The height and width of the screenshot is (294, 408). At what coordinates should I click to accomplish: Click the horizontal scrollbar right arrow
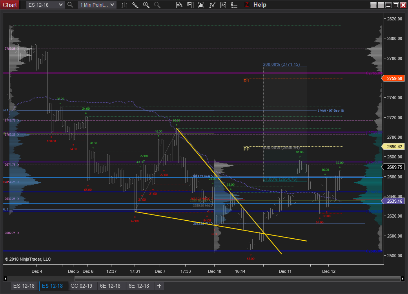pyautogui.click(x=403, y=279)
